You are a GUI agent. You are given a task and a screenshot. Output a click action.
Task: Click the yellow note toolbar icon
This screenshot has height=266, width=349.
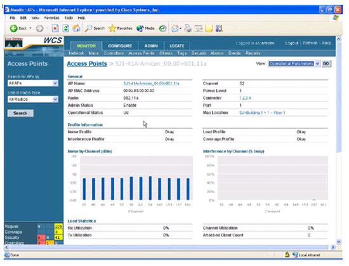click(209, 29)
